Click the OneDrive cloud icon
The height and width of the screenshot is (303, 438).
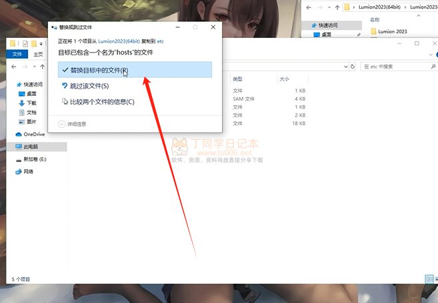coord(19,135)
